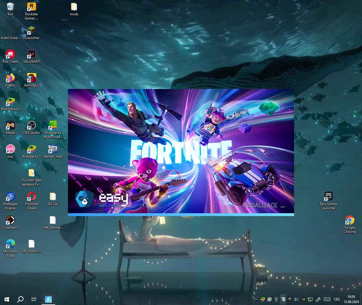Viewport: 362px width, 305px height.
Task: Launch VALORANT from desktop
Action: coord(31,56)
